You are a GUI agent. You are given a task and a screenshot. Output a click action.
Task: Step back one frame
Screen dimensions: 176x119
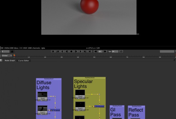click(x=67, y=51)
